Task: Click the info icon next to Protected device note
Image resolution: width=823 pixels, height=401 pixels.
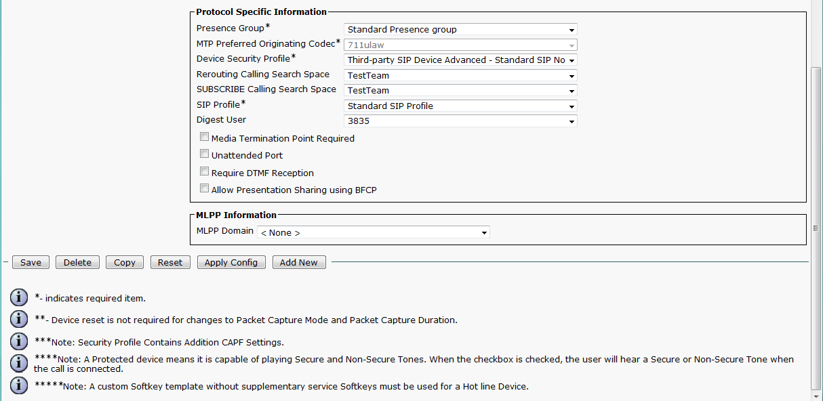Action: [x=19, y=363]
